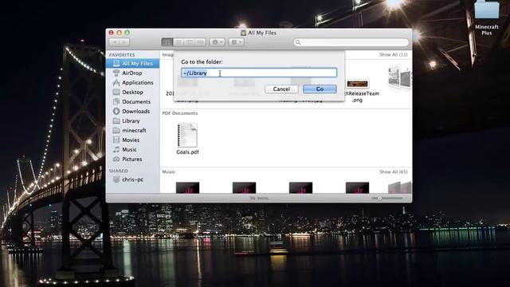Click the Music section header
This screenshot has width=510, height=287.
tap(168, 171)
